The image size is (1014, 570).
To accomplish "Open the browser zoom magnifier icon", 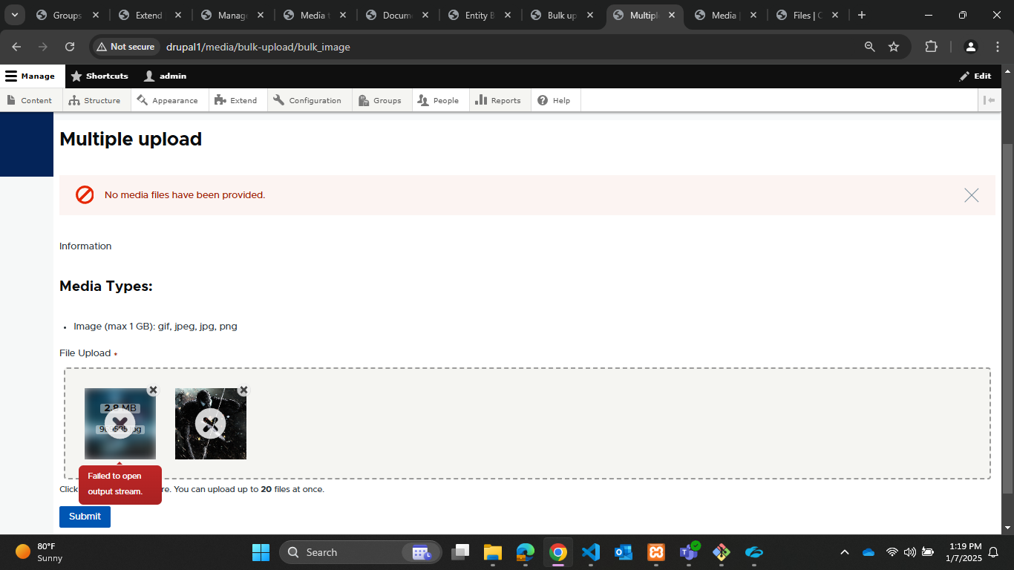I will pos(870,47).
